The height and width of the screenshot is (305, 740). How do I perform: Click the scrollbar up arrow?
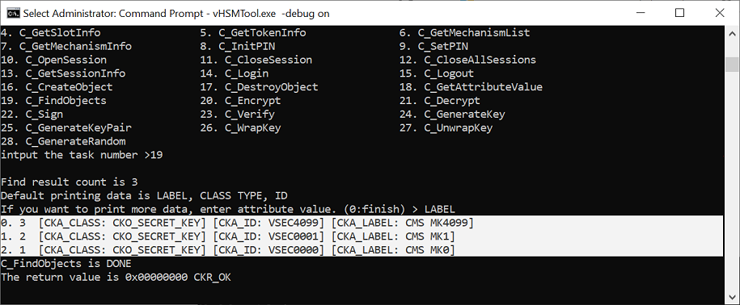[x=732, y=34]
